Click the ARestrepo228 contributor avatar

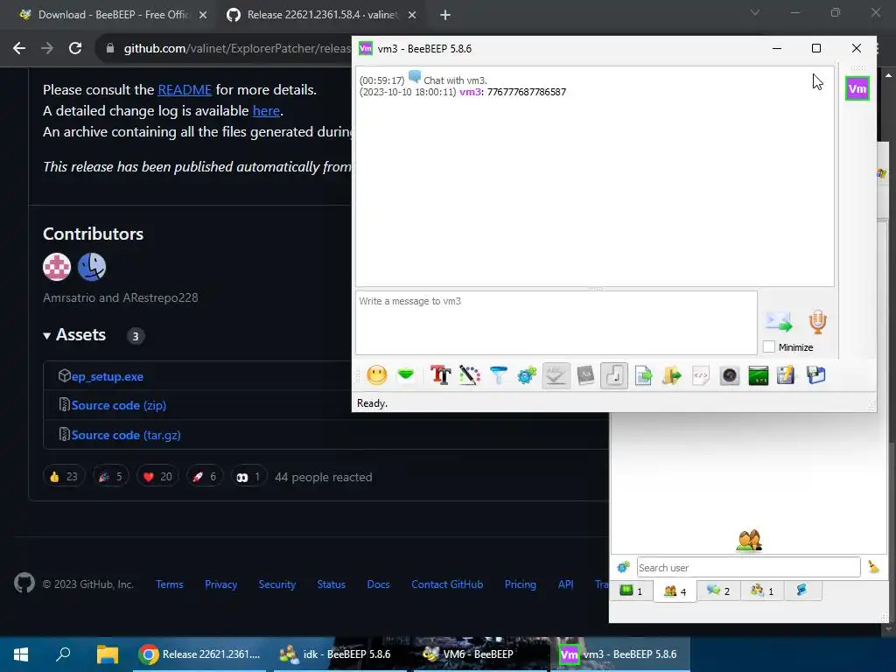[x=91, y=266]
